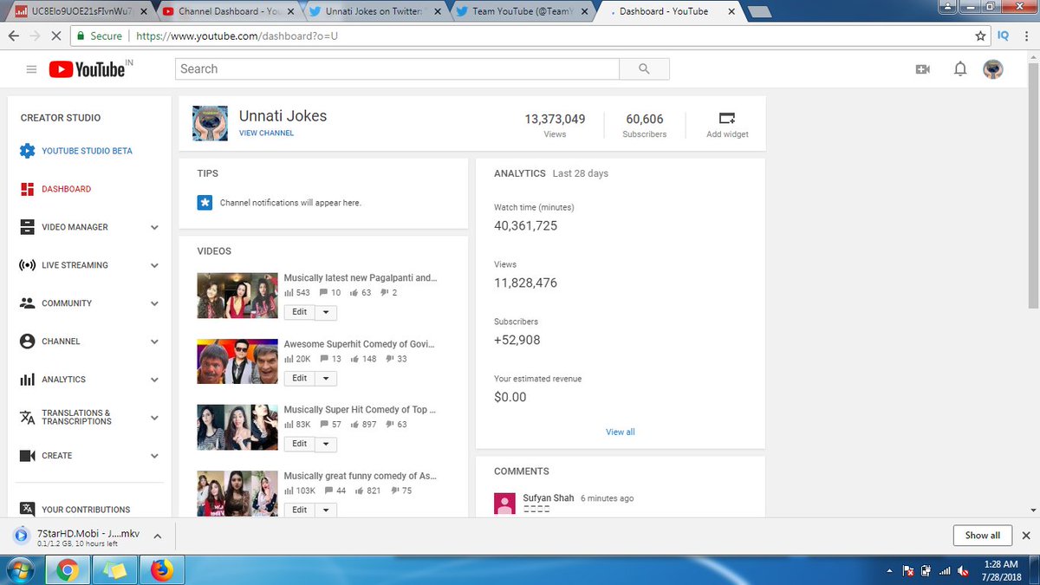Screen dimensions: 1040x585
Task: Open the hamburger guide menu
Action: coord(31,69)
